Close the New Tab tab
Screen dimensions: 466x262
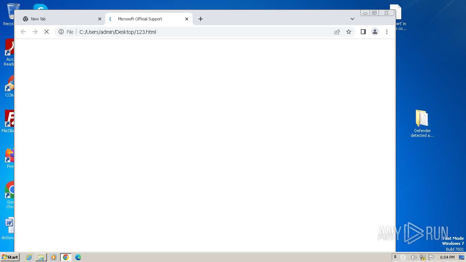tap(100, 19)
